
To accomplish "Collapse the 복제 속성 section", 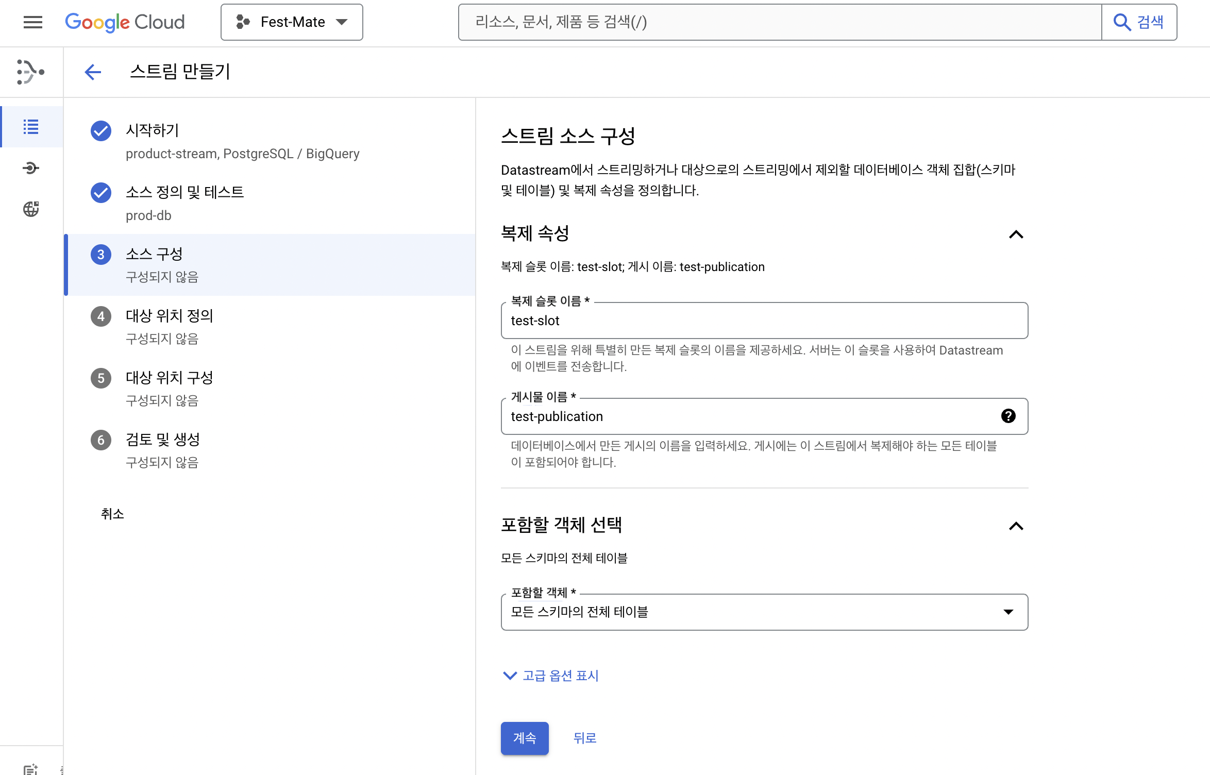I will click(1016, 234).
